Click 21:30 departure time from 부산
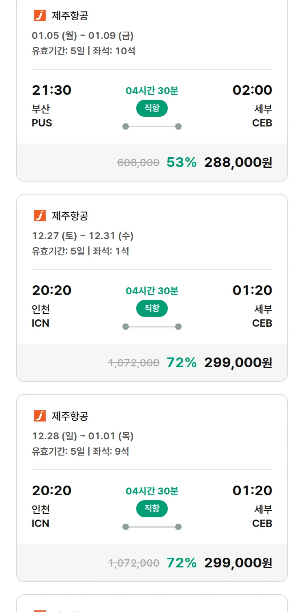Screen dimensions: 304x612 click(51, 90)
